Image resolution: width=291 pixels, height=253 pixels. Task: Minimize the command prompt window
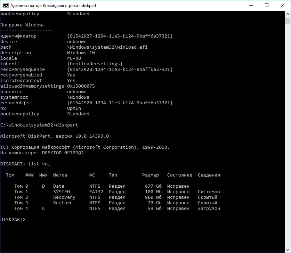click(x=251, y=5)
